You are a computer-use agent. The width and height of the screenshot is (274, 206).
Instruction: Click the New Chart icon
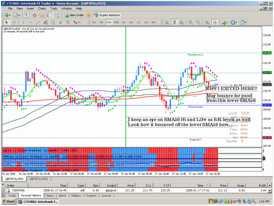coord(6,15)
